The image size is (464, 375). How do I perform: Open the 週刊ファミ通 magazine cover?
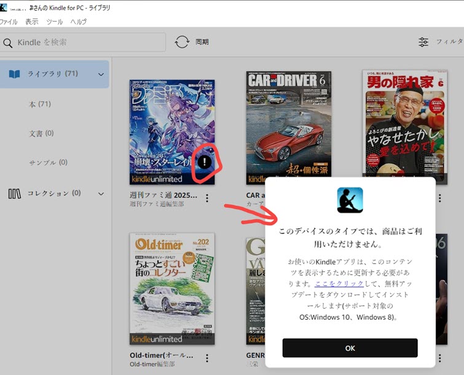172,132
